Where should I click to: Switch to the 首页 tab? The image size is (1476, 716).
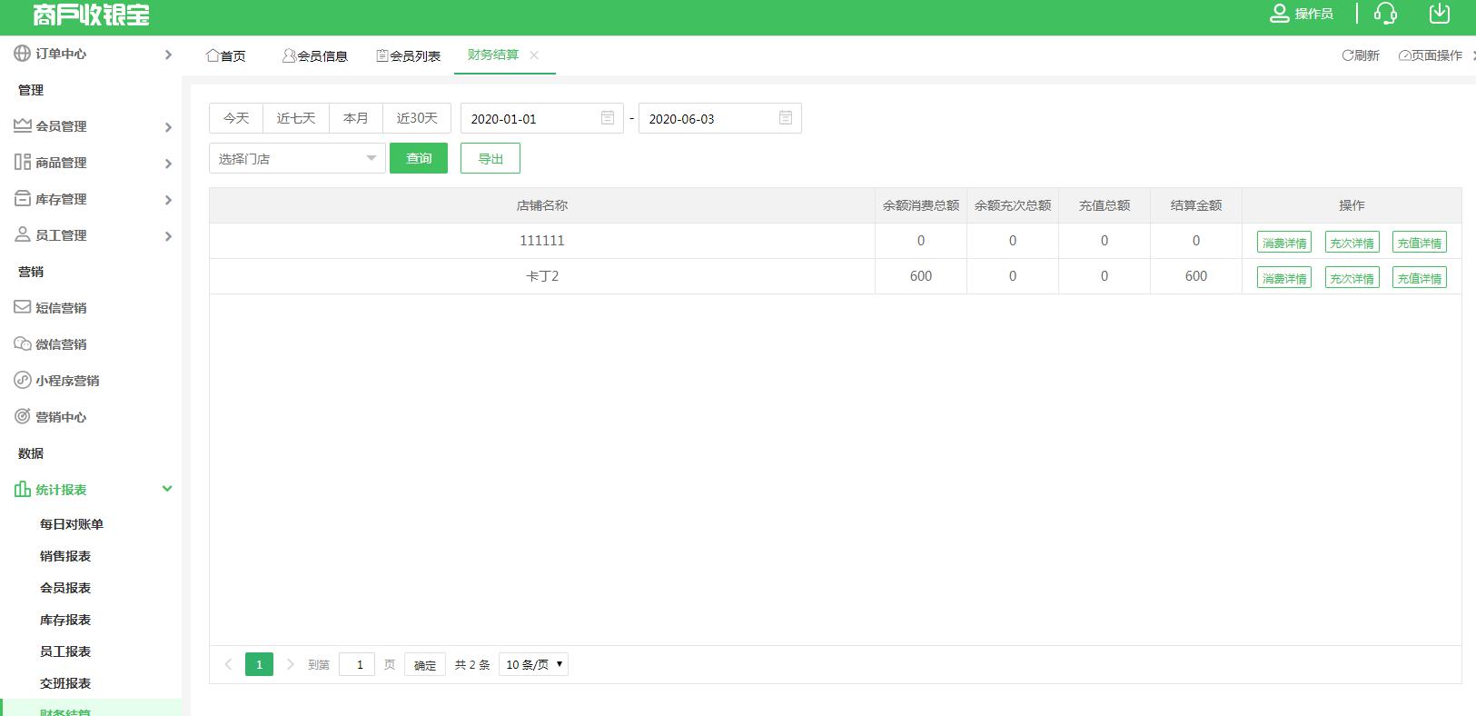pyautogui.click(x=226, y=56)
